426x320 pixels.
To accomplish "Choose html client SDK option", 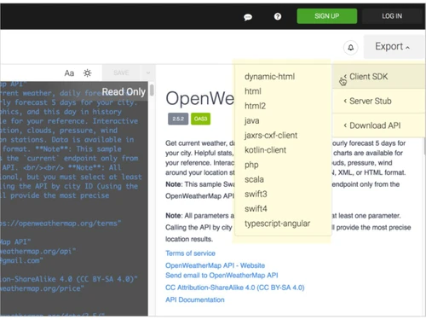I will pos(253,91).
